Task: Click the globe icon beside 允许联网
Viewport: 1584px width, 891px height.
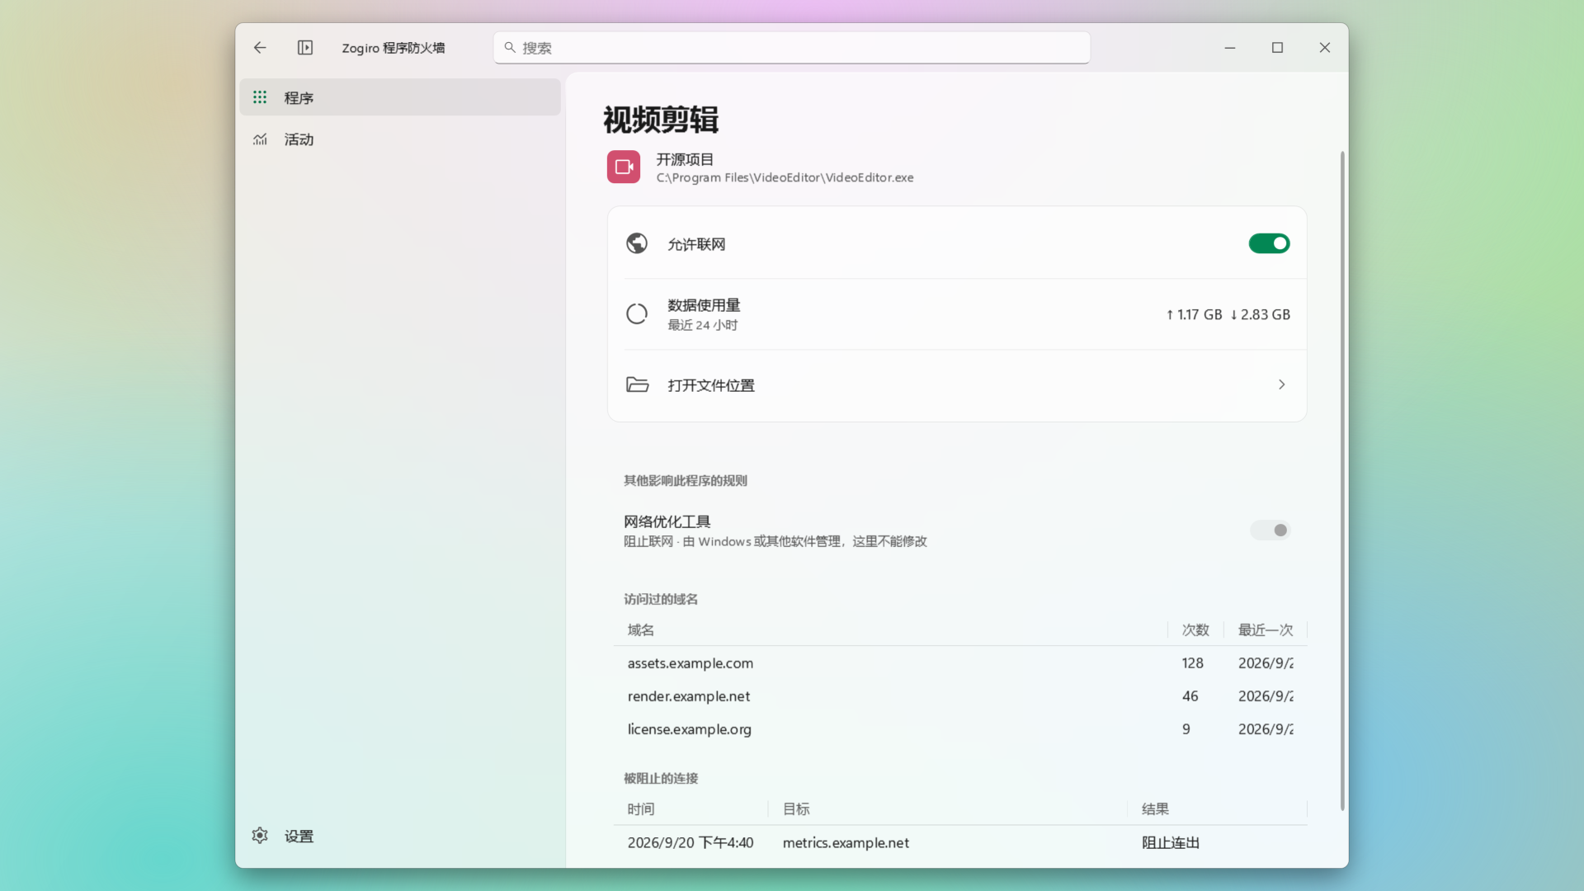Action: coord(637,243)
